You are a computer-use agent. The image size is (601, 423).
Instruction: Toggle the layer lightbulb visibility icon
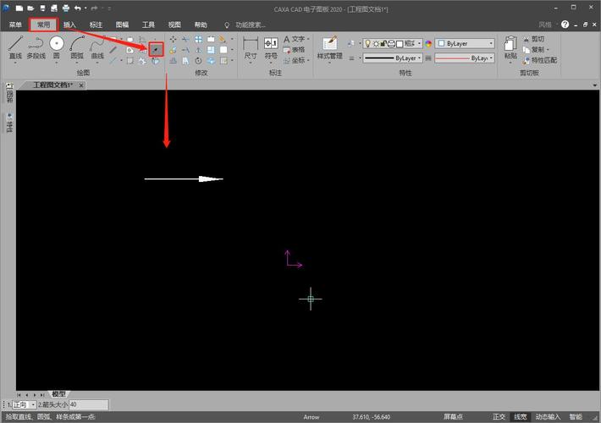pos(368,44)
